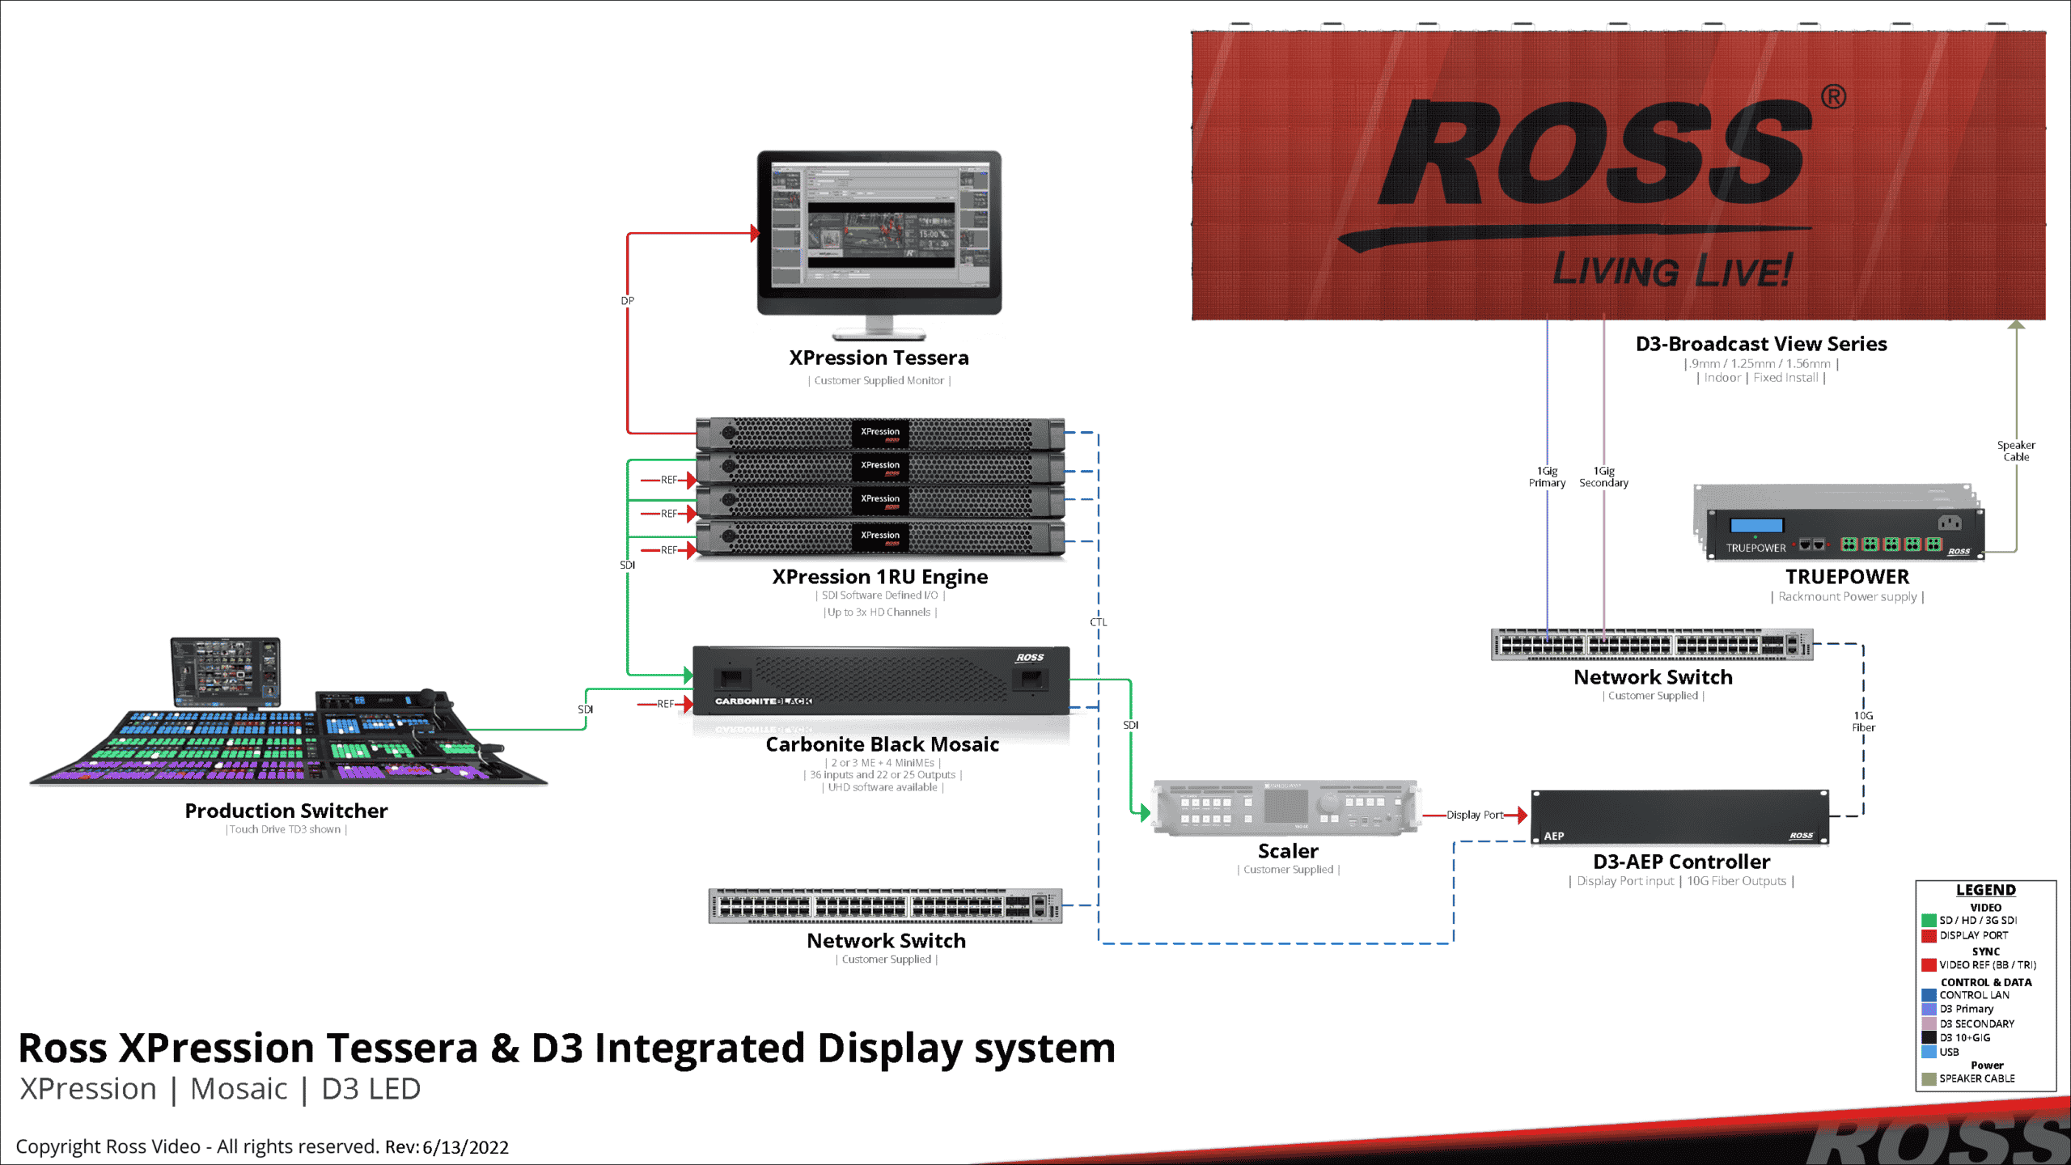
Task: Select the Production Switcher console image
Action: pos(289,711)
